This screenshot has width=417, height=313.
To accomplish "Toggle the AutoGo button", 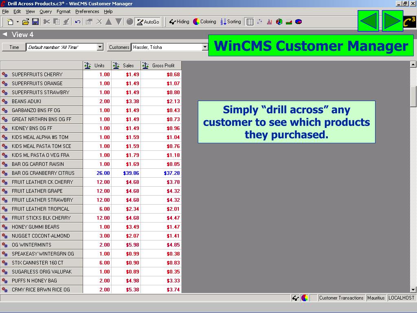I will tap(148, 22).
